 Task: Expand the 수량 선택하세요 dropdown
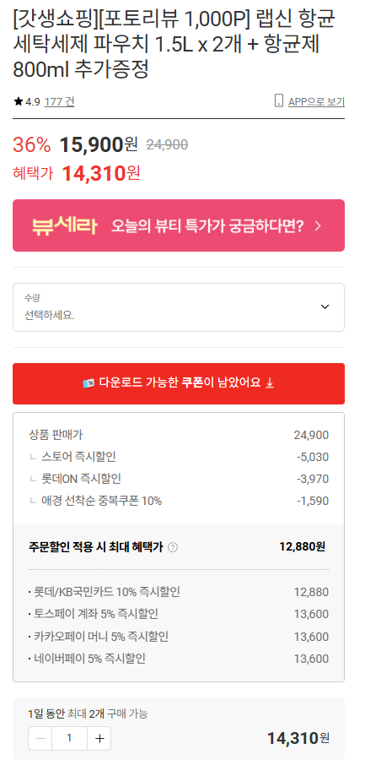pyautogui.click(x=179, y=307)
